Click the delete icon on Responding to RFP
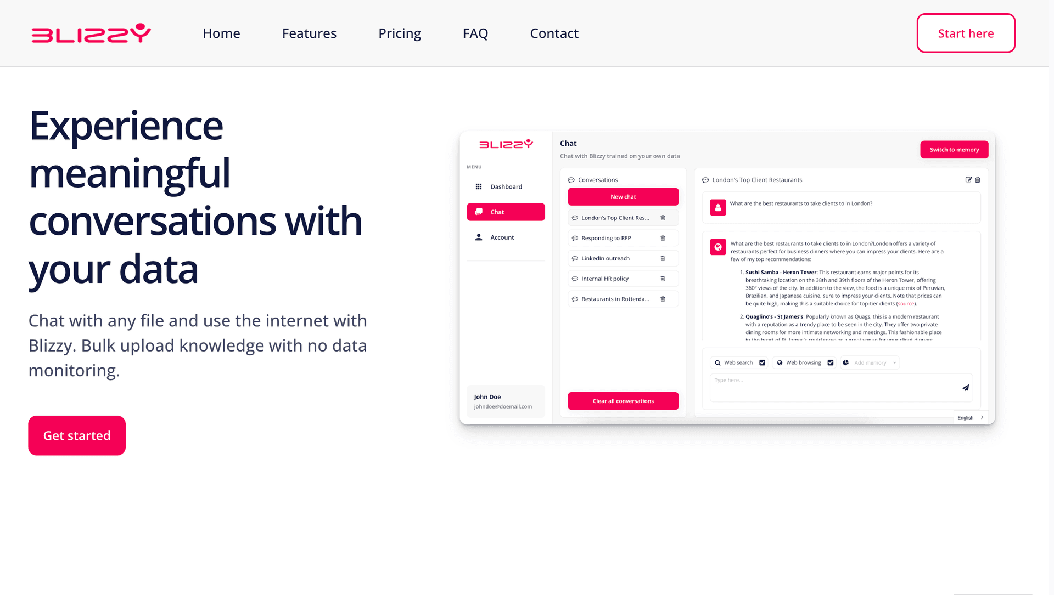Image resolution: width=1054 pixels, height=595 pixels. pyautogui.click(x=663, y=238)
